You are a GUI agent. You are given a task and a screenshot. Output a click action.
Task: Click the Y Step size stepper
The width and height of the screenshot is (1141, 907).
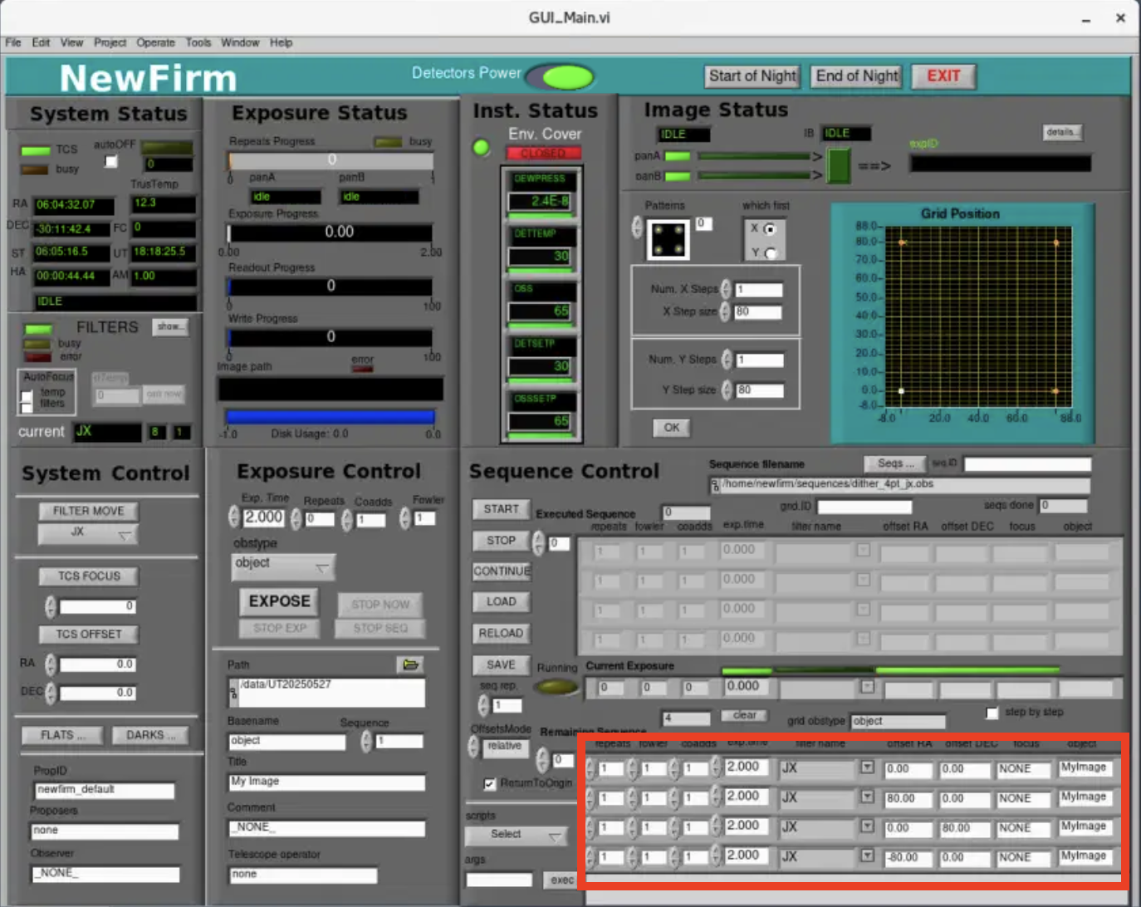(x=727, y=390)
